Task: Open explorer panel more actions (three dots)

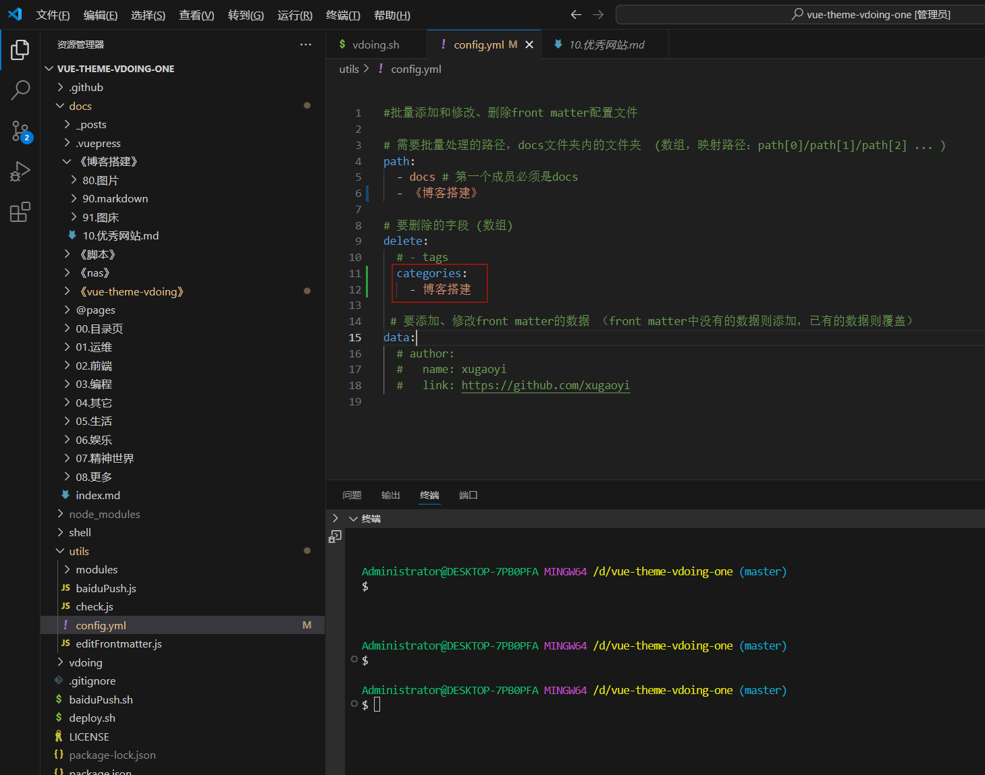Action: [x=306, y=45]
